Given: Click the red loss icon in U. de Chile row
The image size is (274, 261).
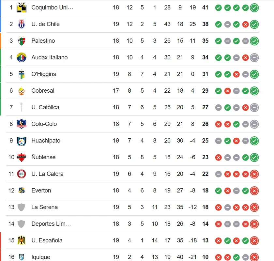Looking at the screenshot, I should pyautogui.click(x=246, y=24).
